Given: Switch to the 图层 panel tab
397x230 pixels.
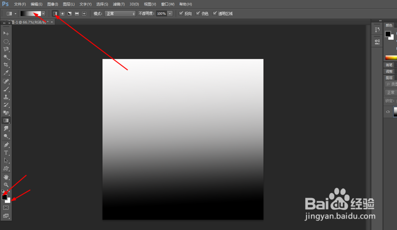Looking at the screenshot, I should click(x=389, y=78).
